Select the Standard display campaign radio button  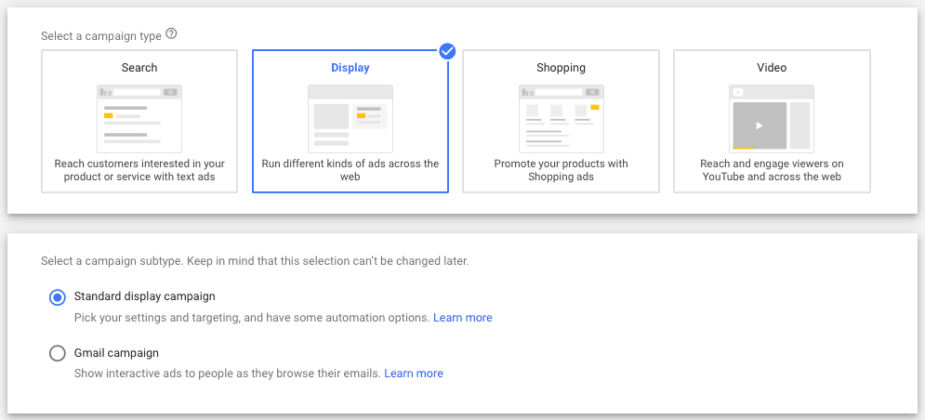click(x=58, y=297)
